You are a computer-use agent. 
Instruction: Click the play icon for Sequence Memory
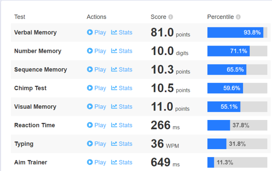coord(90,70)
